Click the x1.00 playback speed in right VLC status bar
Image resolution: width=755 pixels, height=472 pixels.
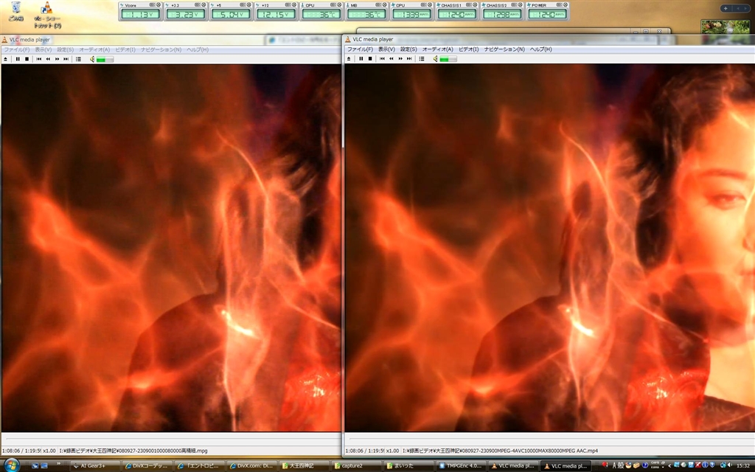click(392, 451)
